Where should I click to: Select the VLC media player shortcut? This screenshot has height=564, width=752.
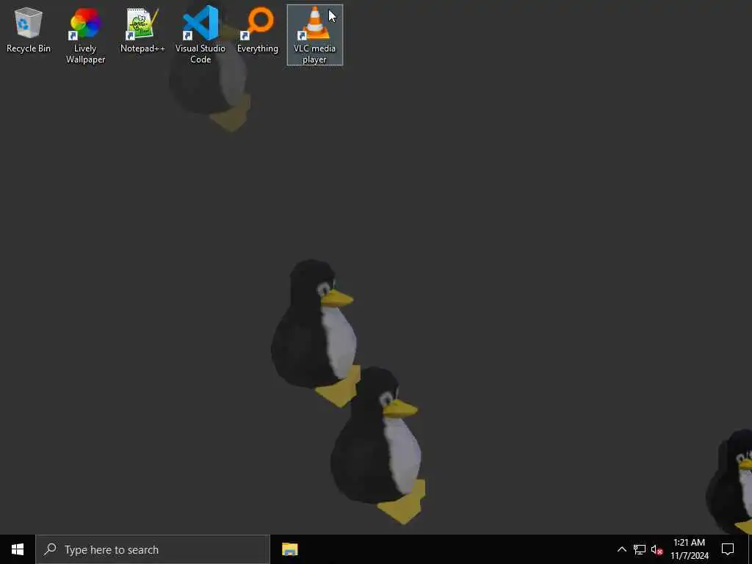(314, 35)
